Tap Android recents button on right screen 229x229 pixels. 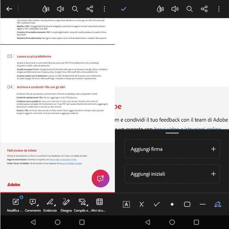coord(196,222)
